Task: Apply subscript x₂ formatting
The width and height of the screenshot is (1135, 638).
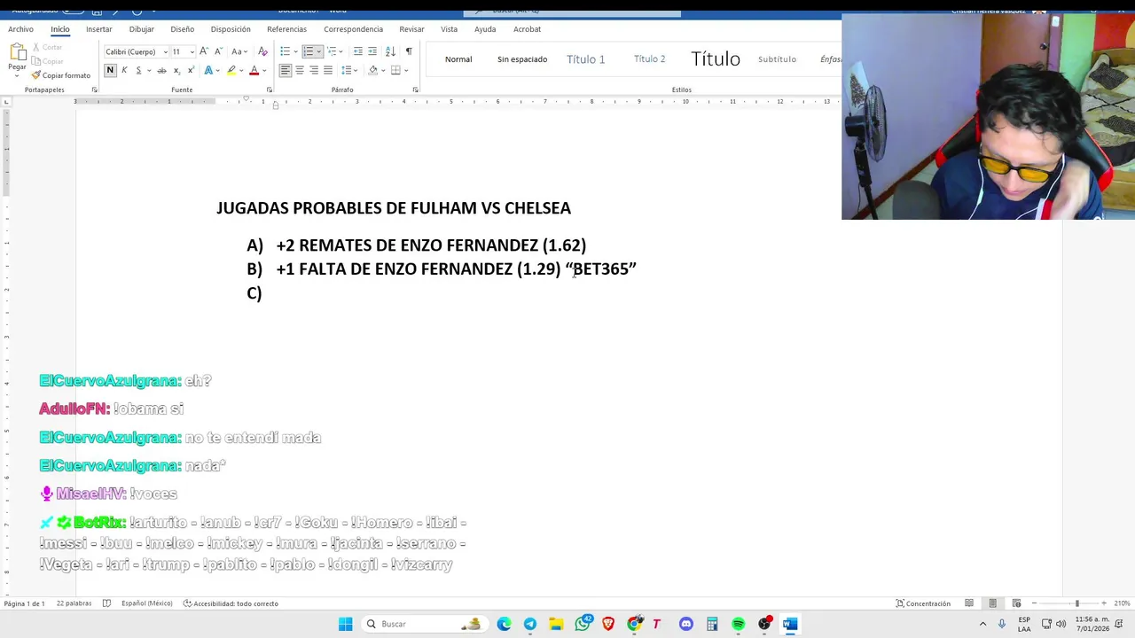Action: [176, 70]
